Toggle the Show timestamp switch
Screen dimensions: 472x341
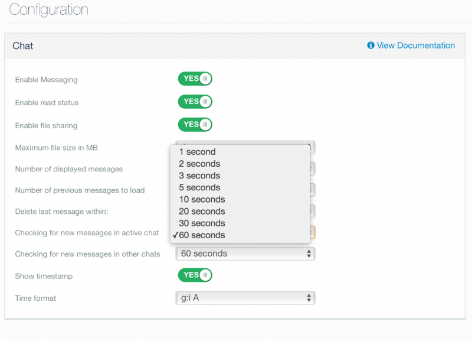195,275
